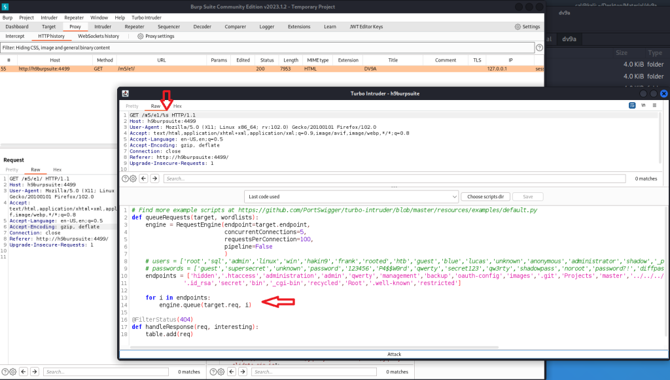Open the Turbo Intruder menu
Image resolution: width=670 pixels, height=380 pixels.
(147, 18)
